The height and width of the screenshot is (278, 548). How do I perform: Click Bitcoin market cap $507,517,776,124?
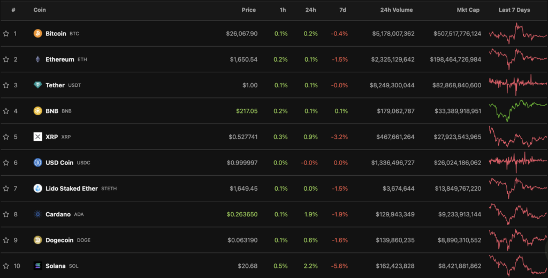click(457, 34)
